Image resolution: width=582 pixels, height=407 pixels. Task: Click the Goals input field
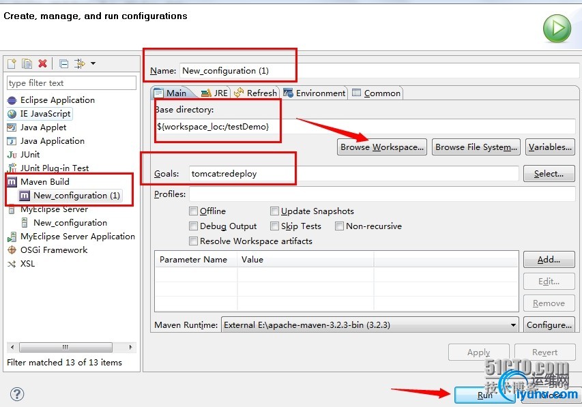click(x=353, y=174)
